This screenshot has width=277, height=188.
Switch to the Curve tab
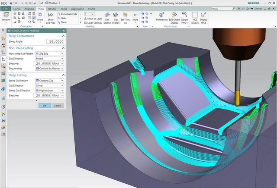tap(16, 9)
